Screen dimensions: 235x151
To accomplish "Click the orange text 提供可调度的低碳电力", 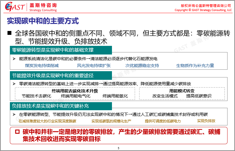I will coord(163,121).
